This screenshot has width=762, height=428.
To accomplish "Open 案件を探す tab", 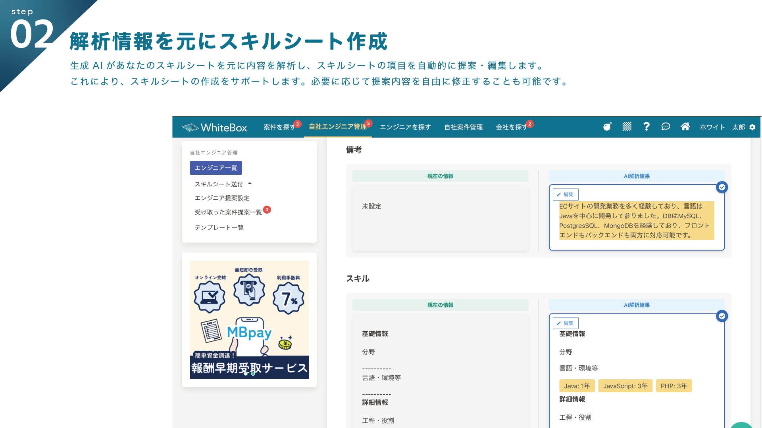I will pos(279,127).
